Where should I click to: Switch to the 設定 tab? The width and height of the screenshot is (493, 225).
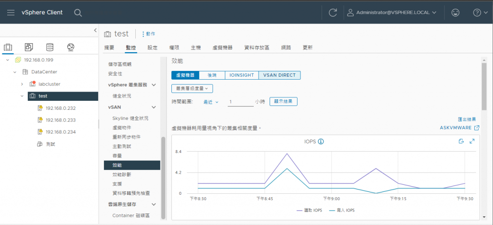pos(152,47)
